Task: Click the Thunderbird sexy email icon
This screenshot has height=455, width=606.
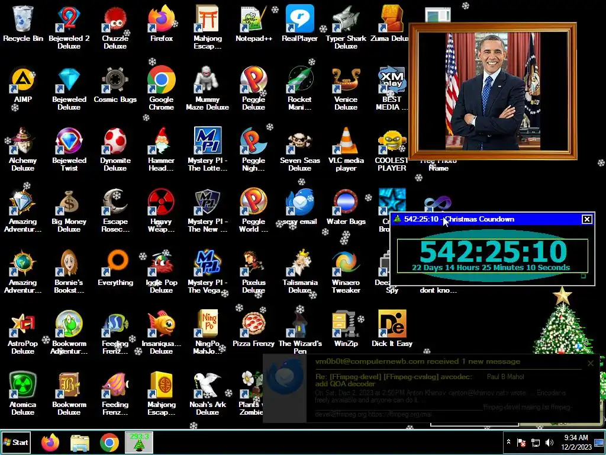Action: 299,207
